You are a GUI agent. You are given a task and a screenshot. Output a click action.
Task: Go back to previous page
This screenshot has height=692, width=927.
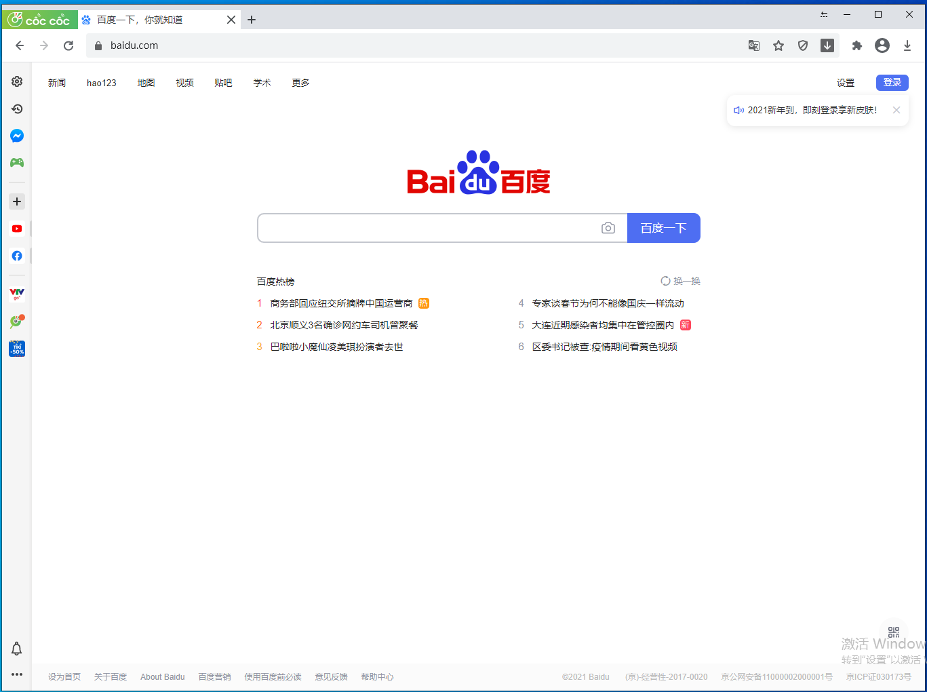click(x=20, y=45)
